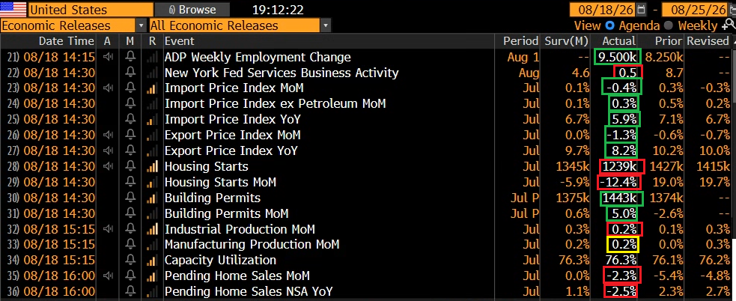Expand the Economic Releases dropdown arrow
The image size is (736, 301).
(x=142, y=25)
